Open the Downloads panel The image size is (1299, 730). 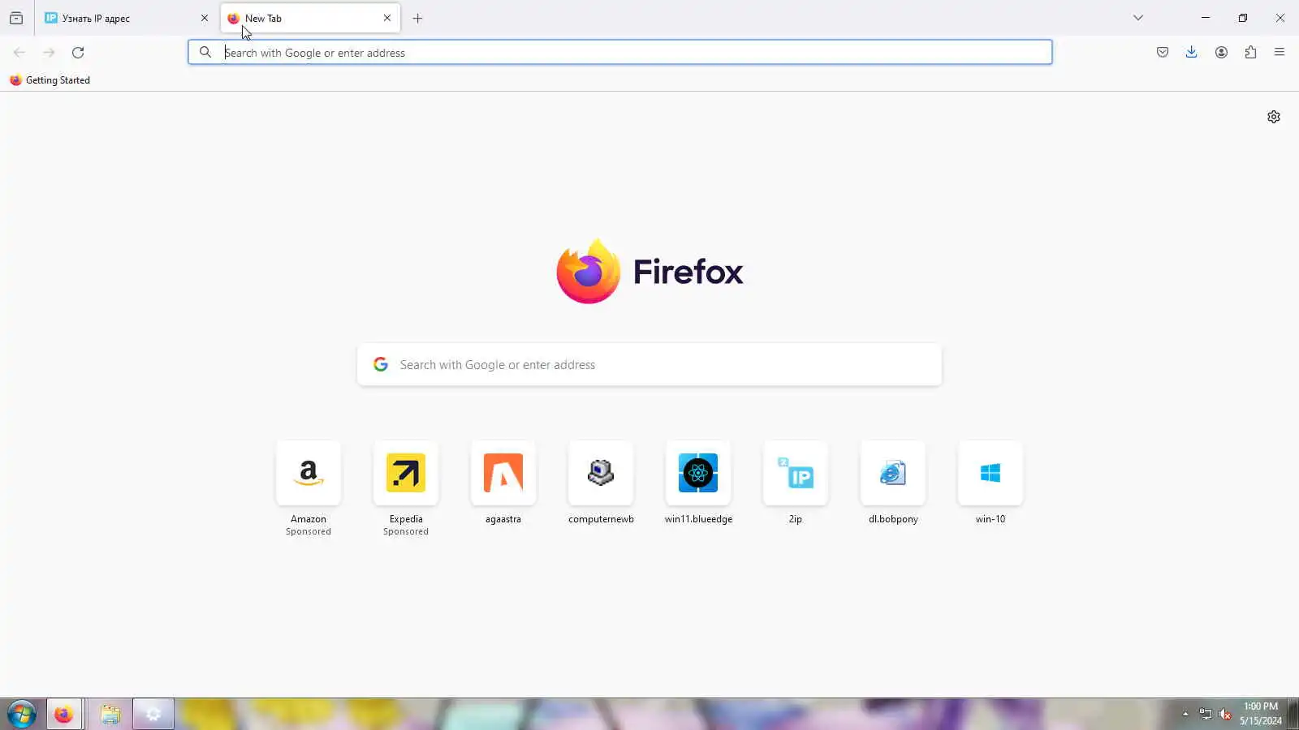[1191, 53]
